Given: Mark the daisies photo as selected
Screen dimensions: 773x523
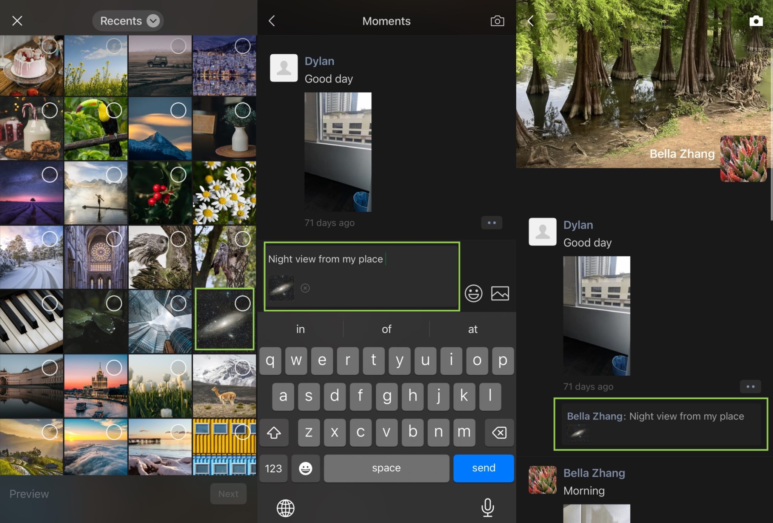Looking at the screenshot, I should (243, 174).
